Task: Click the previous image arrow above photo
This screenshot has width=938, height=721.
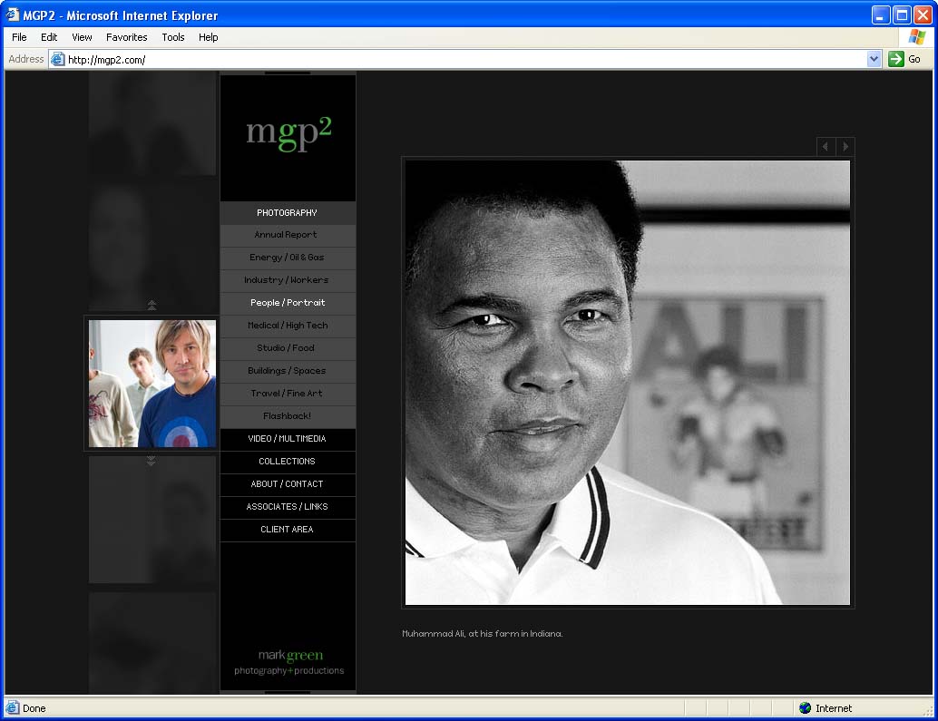Action: click(x=826, y=147)
